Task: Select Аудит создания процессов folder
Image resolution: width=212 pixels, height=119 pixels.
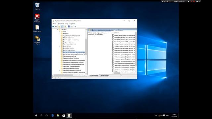Action: point(72,36)
